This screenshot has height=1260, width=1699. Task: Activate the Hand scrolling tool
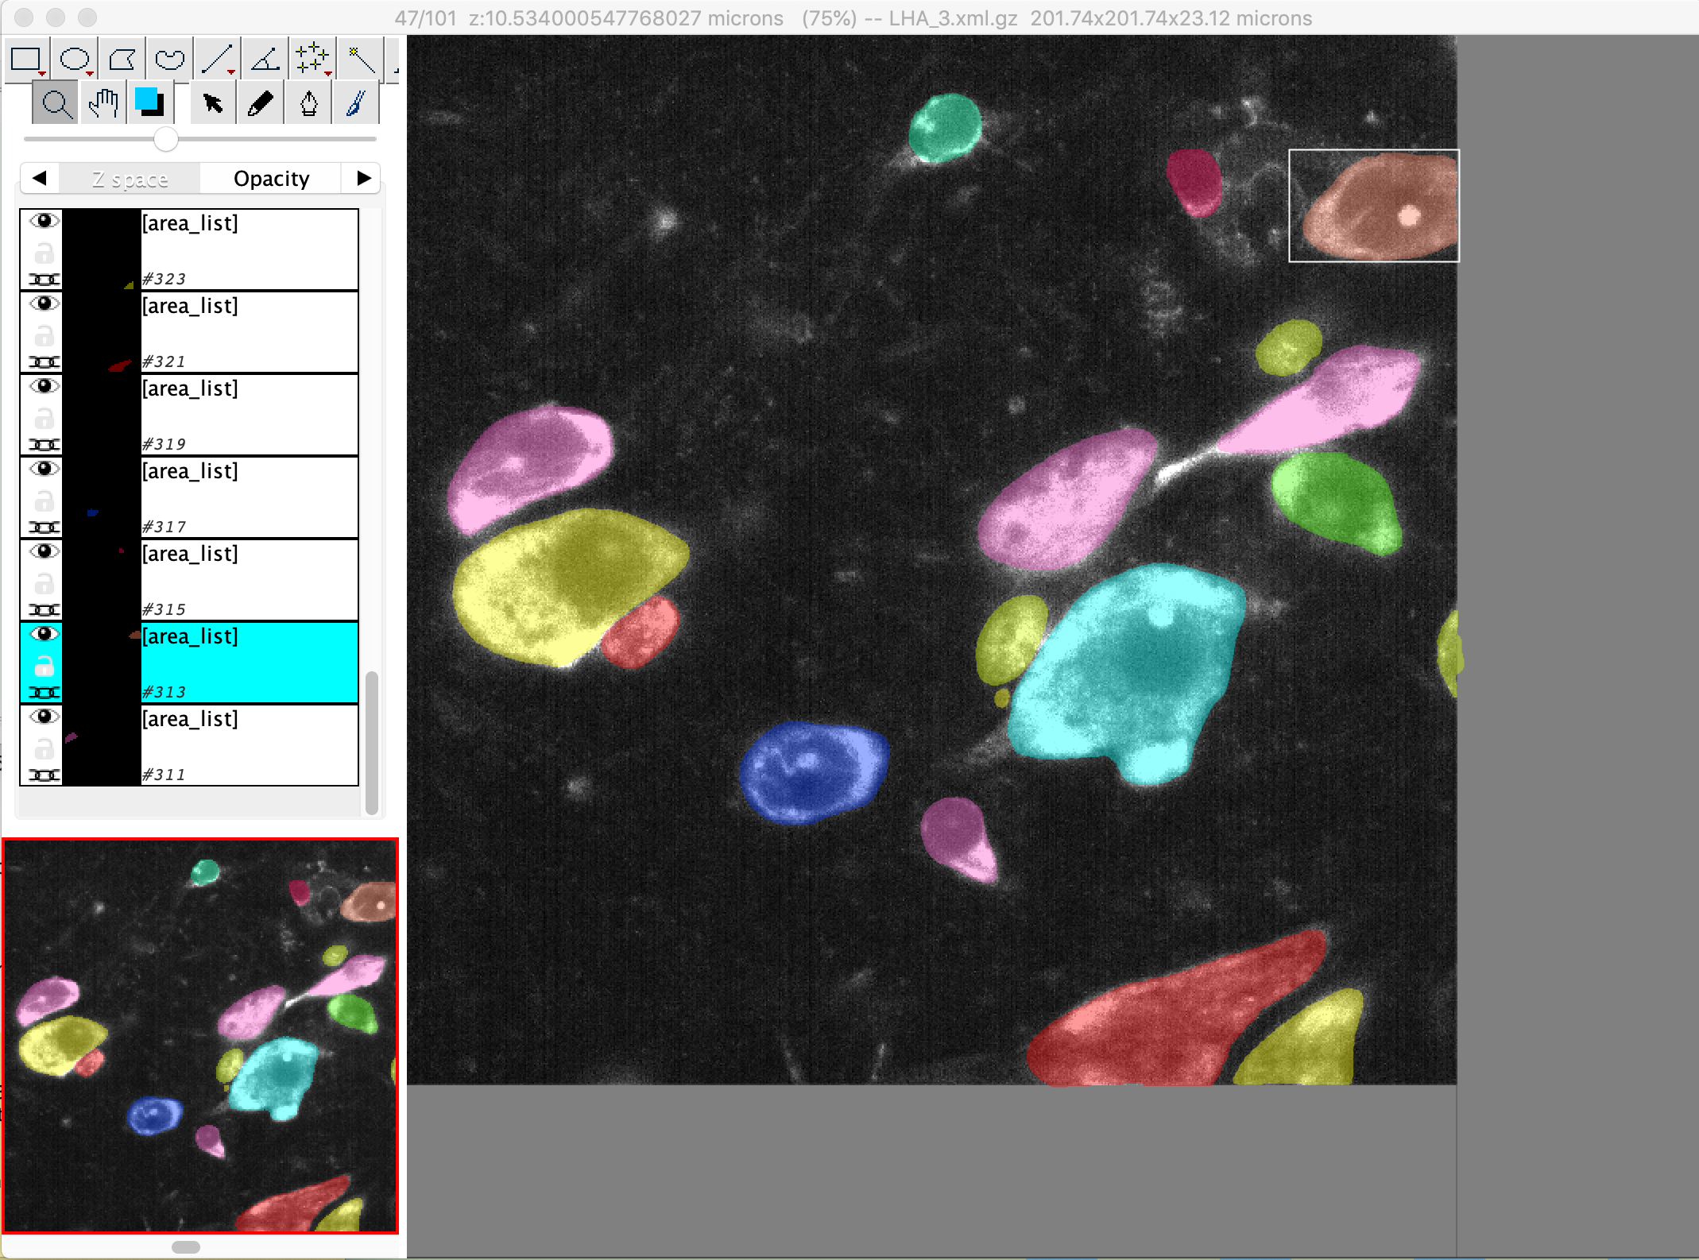(x=103, y=104)
